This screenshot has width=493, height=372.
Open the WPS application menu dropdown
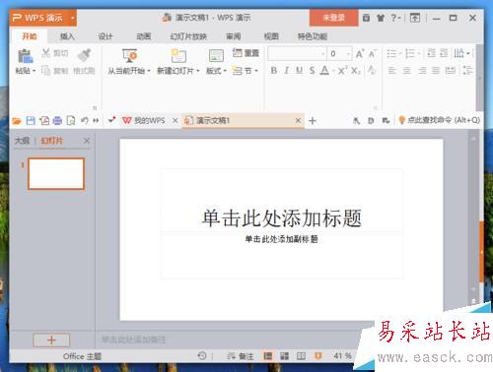pos(73,18)
